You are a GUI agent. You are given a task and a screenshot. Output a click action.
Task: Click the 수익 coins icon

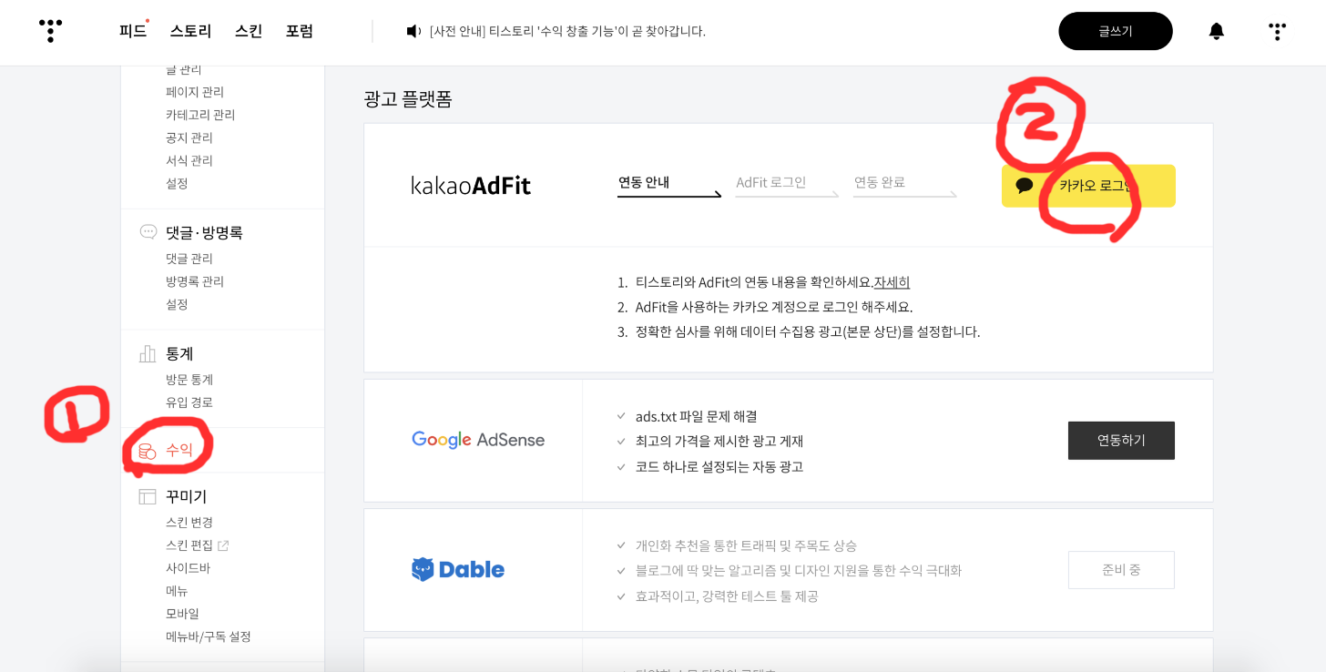pyautogui.click(x=148, y=450)
